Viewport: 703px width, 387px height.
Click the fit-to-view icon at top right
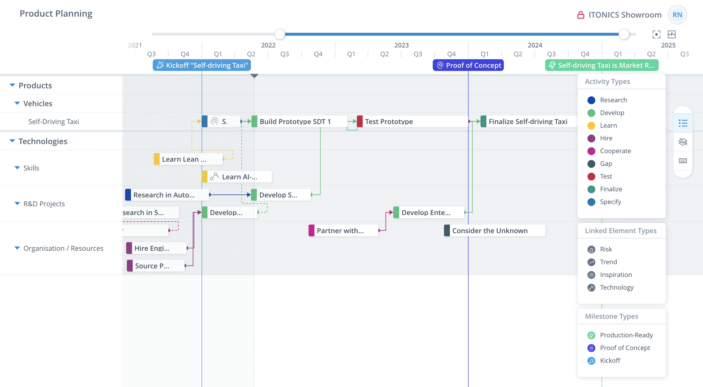pos(656,34)
